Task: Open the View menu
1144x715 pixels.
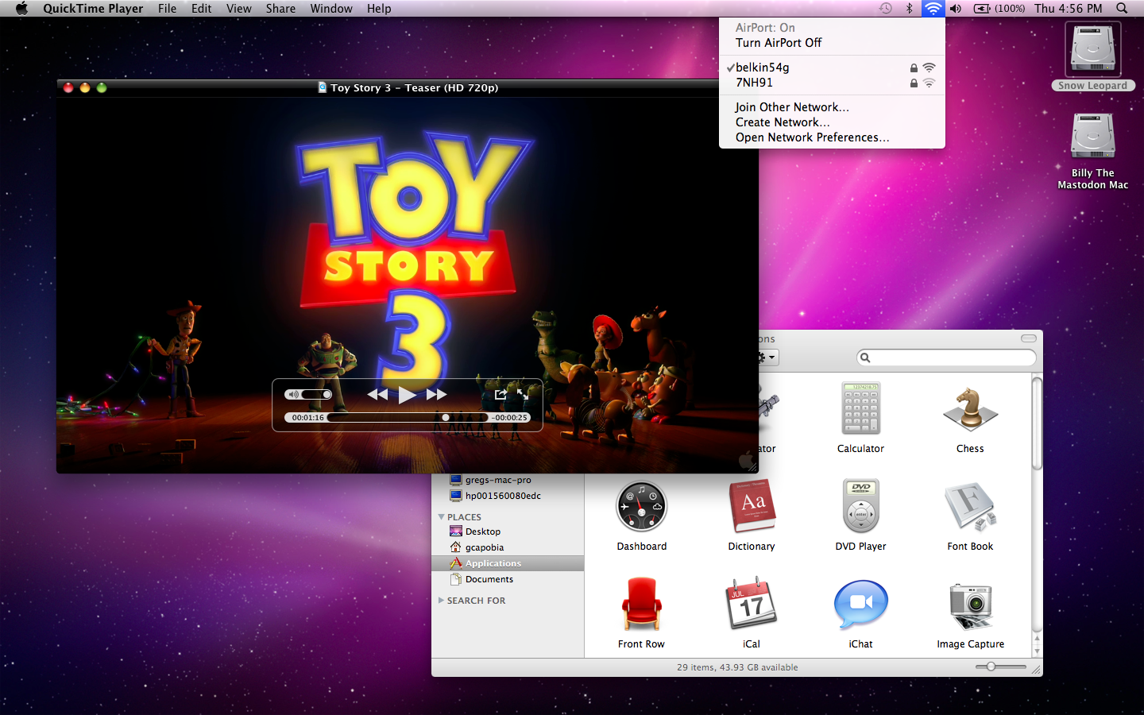Action: 238,8
